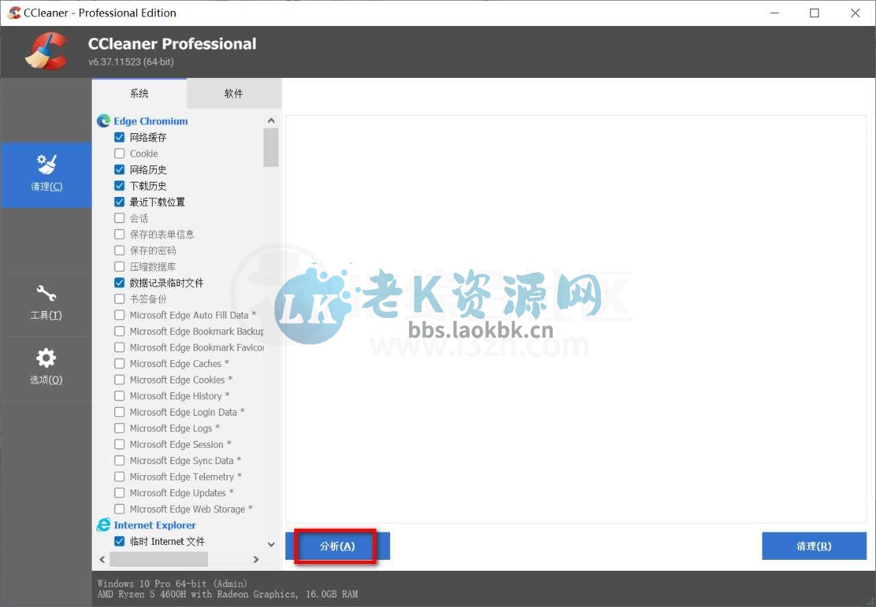
Task: Open the 清理(C) cleaner section
Action: (46, 175)
